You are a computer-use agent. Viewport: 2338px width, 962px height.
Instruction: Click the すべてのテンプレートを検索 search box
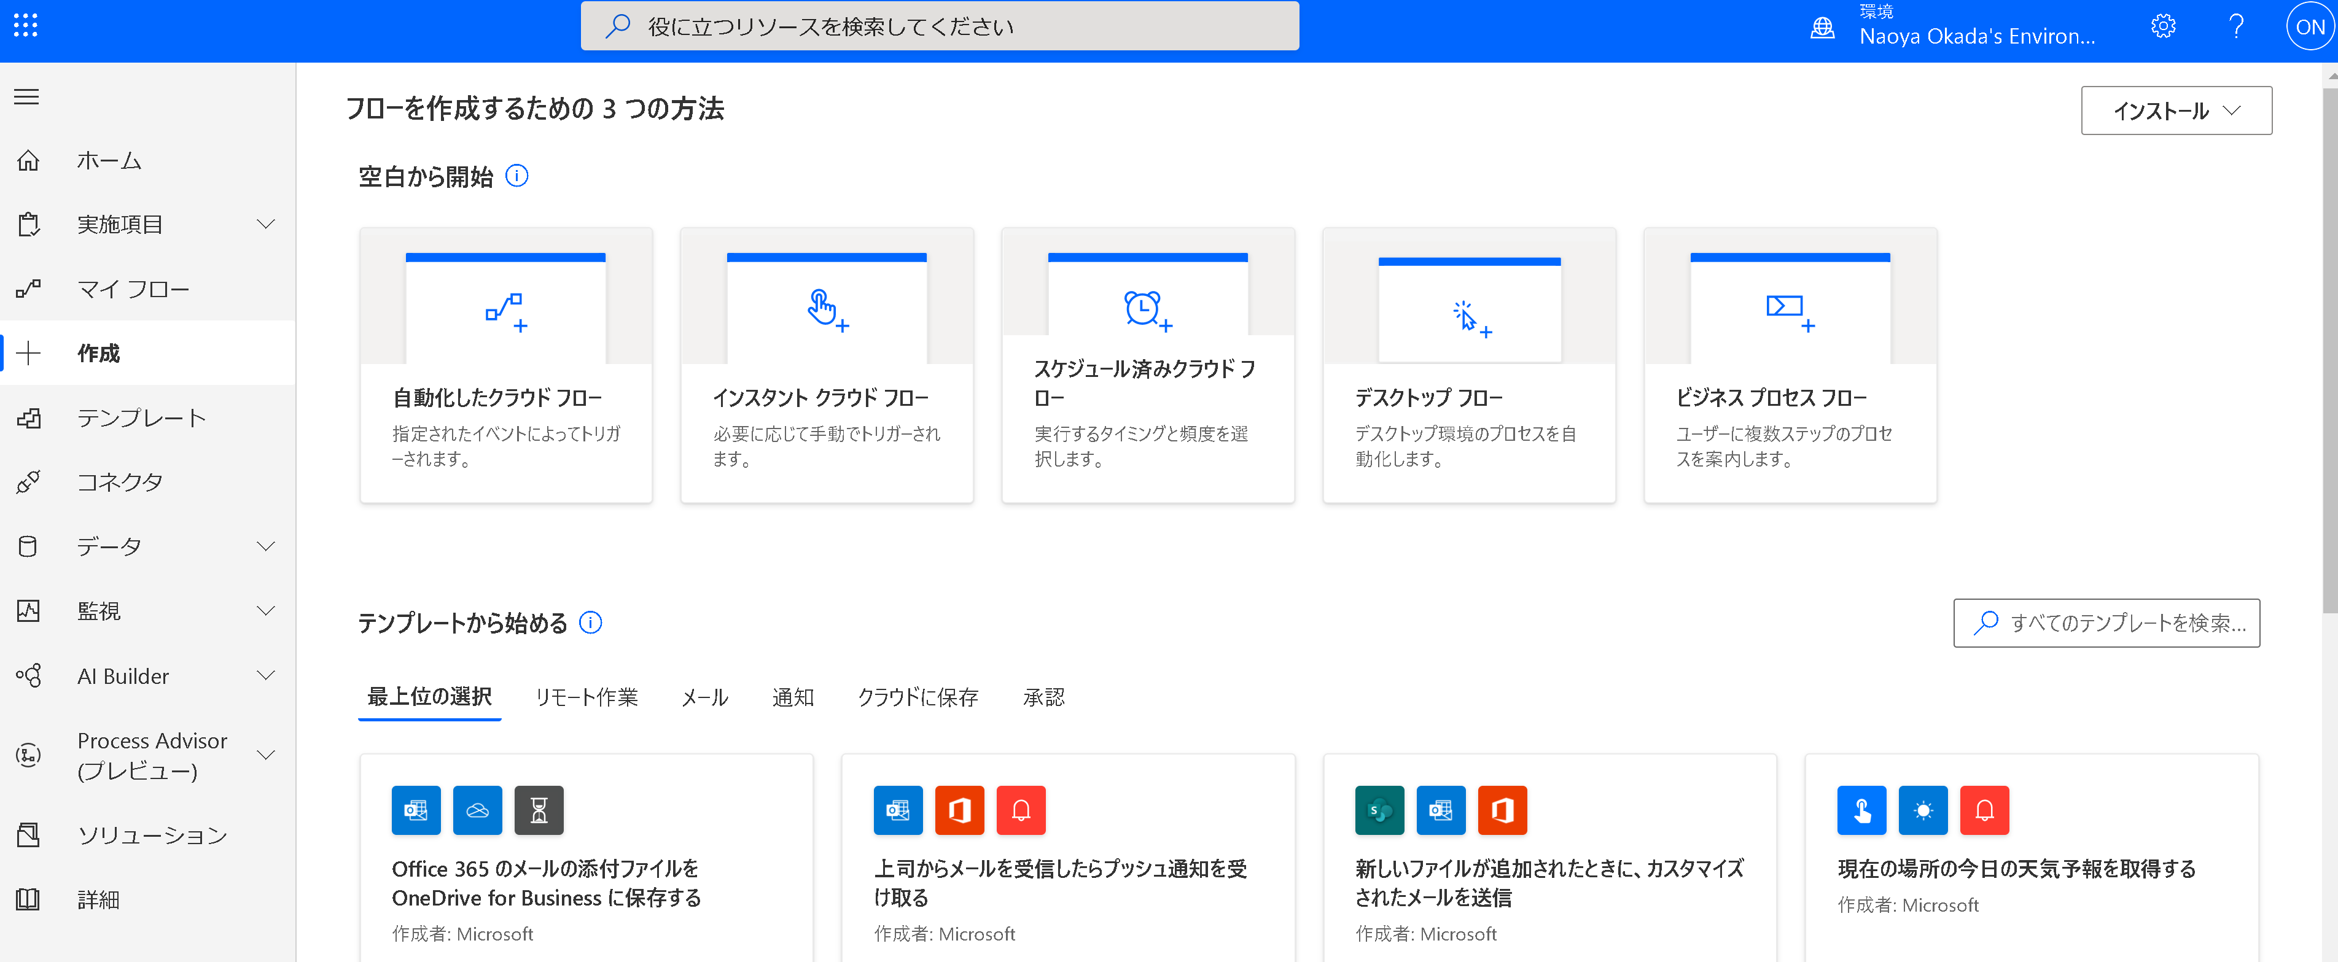point(2106,623)
